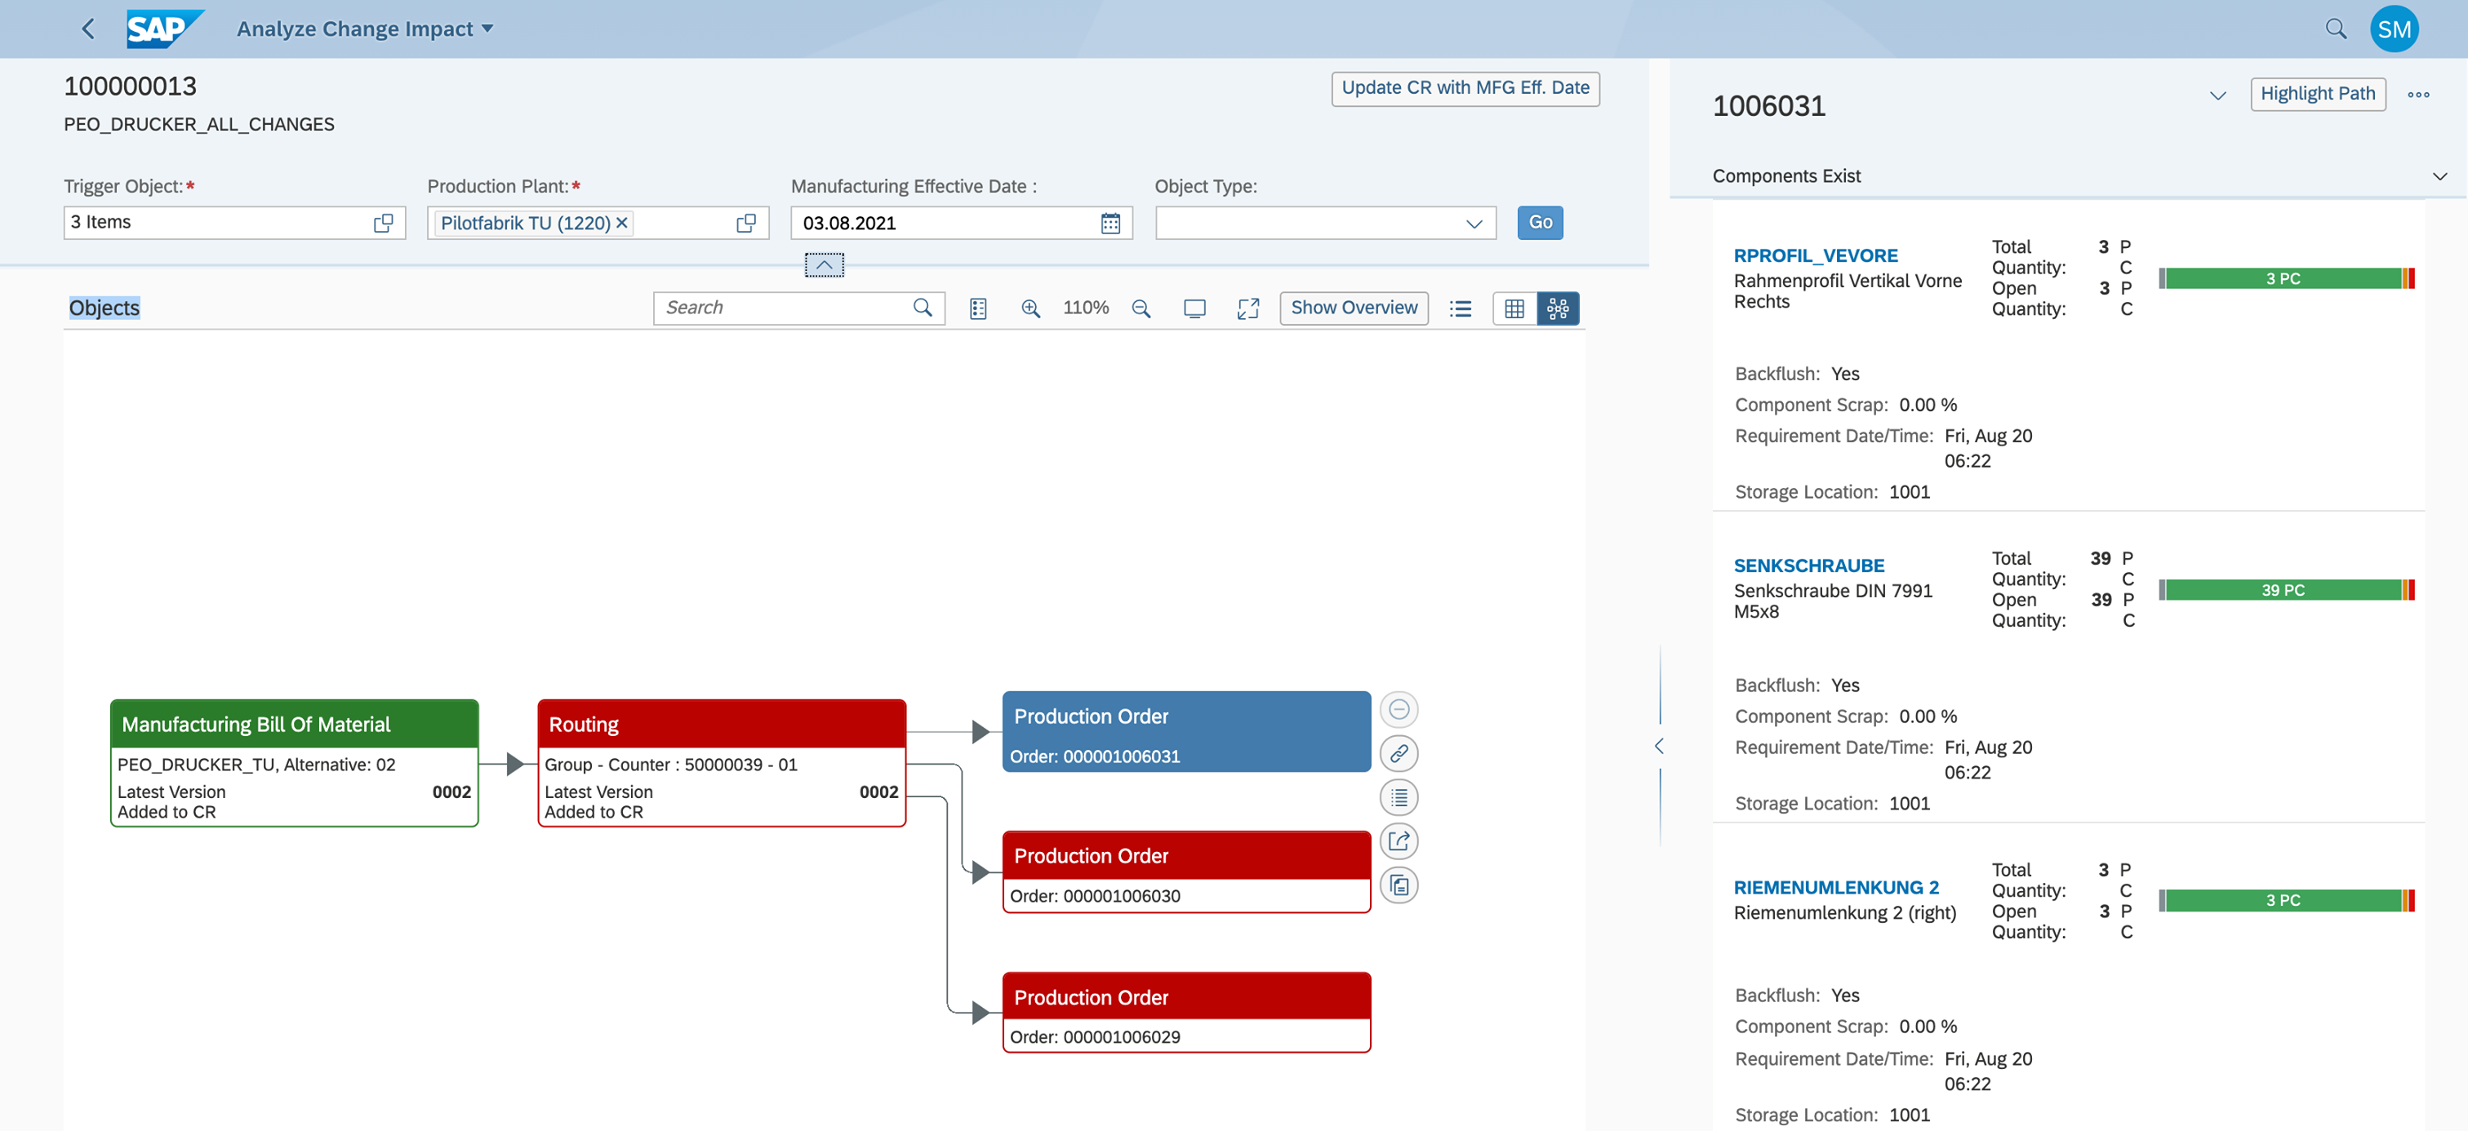The image size is (2468, 1131).
Task: Switch to network graph view
Action: coord(1558,308)
